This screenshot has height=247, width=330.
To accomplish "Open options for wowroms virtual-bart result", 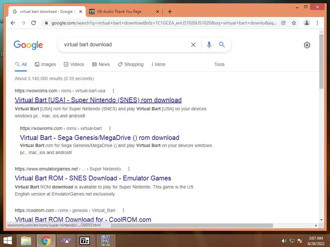I will tap(110, 128).
